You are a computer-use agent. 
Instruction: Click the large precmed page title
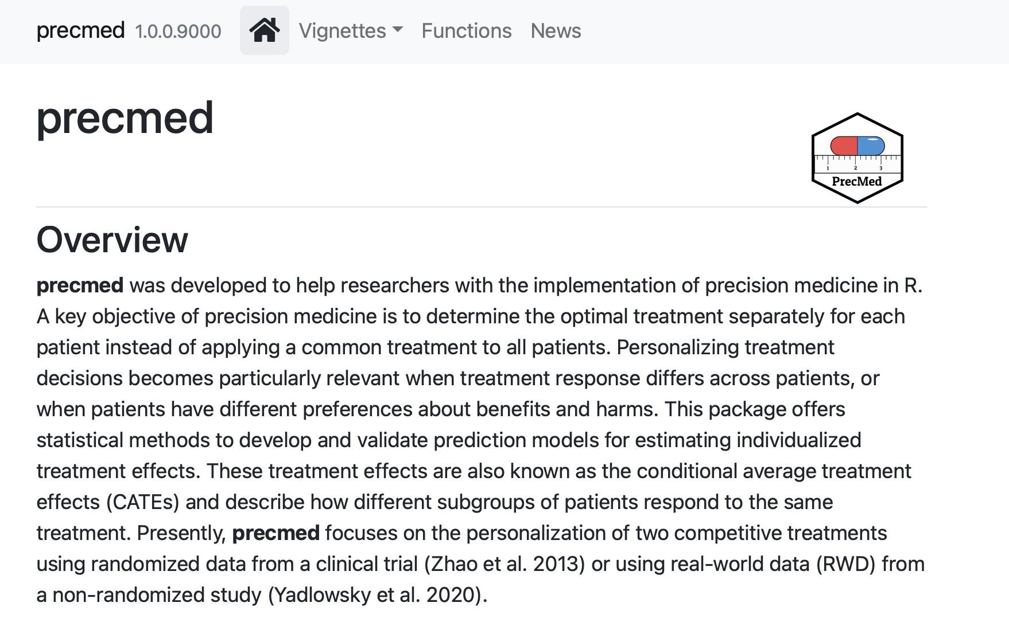click(x=125, y=118)
